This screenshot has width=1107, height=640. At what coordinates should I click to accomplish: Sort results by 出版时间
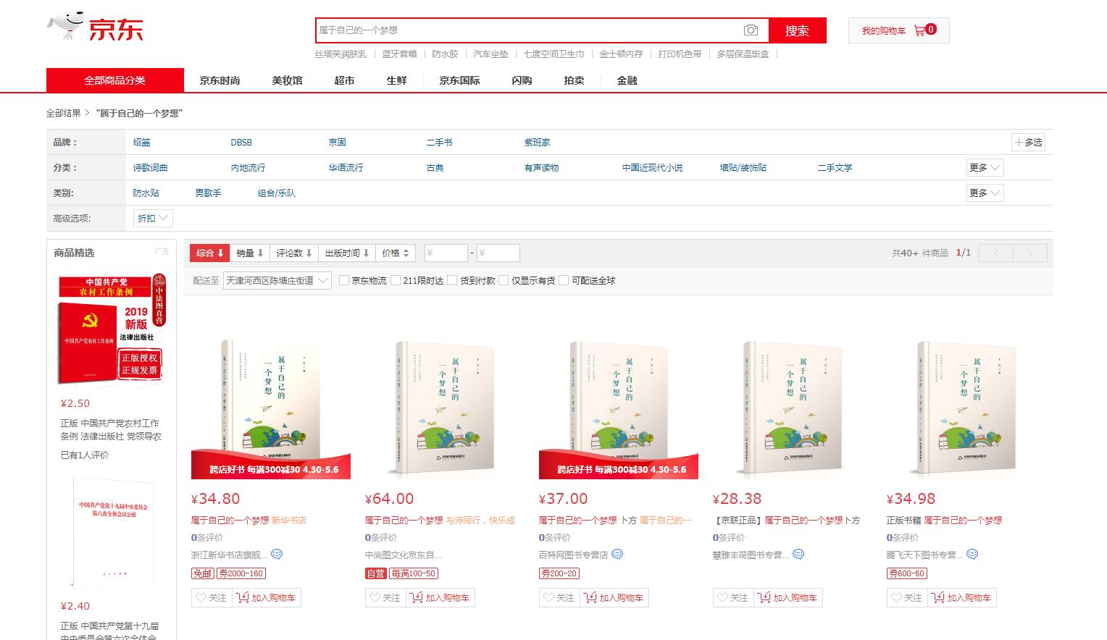point(347,253)
